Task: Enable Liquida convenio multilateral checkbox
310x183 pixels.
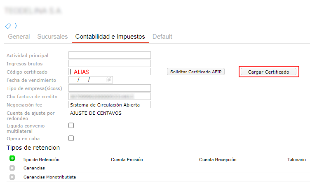Action: [x=71, y=125]
